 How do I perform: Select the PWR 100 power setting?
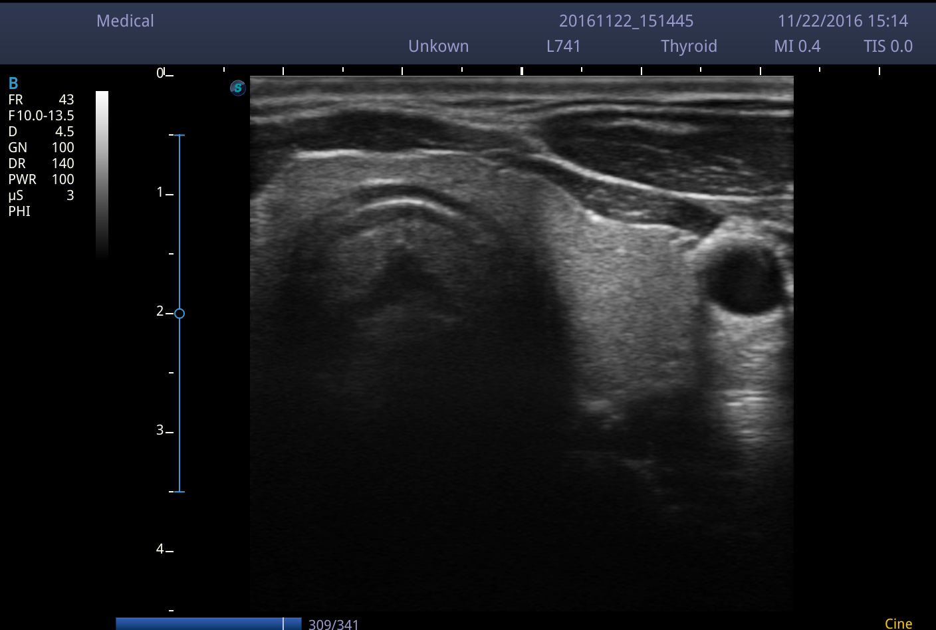(x=41, y=179)
